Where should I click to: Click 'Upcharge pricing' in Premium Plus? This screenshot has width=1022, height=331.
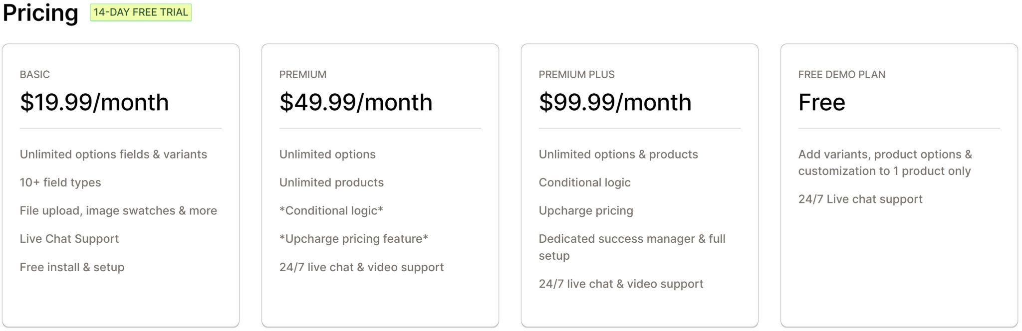tap(586, 211)
